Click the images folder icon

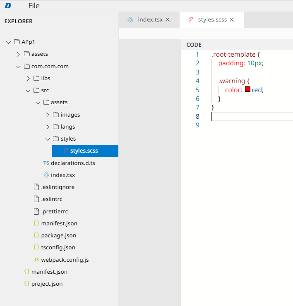(56, 115)
